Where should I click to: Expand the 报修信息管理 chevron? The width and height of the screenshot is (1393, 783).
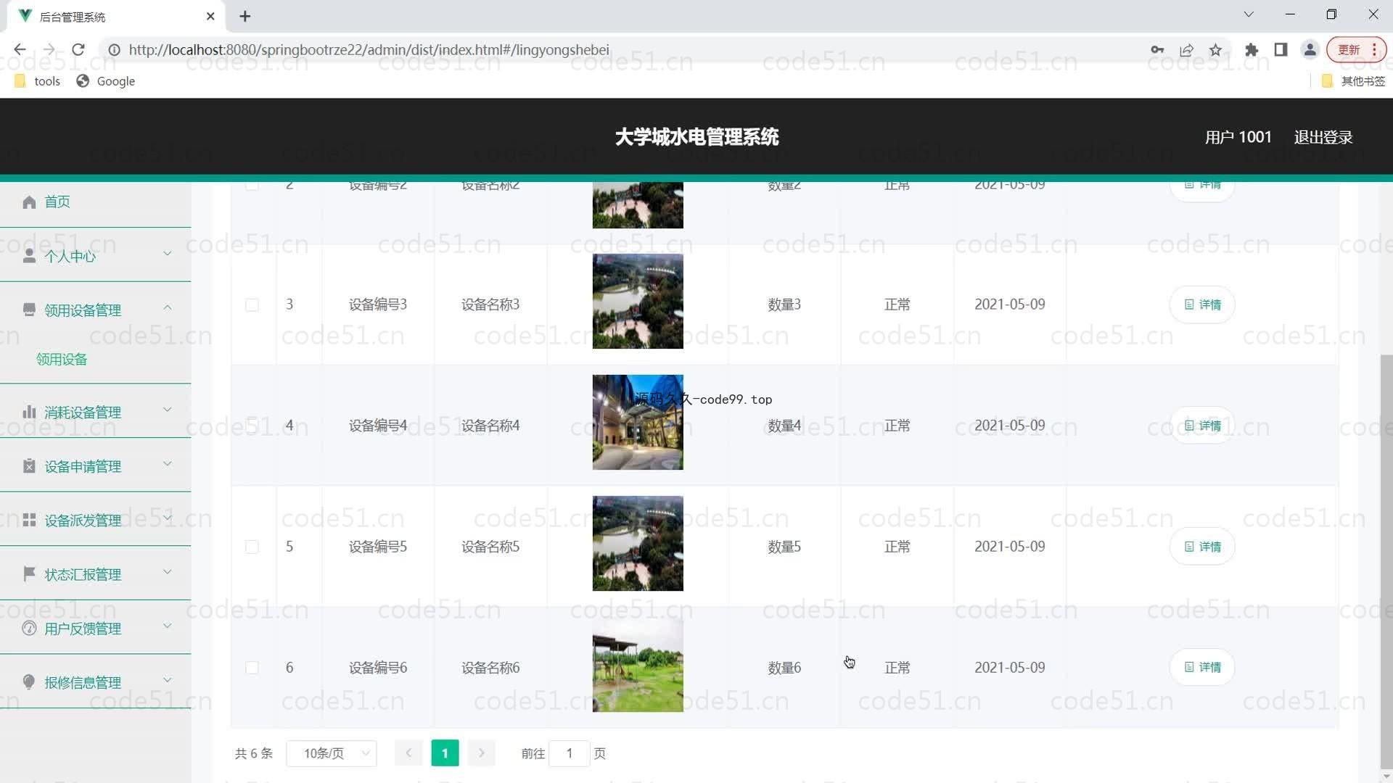coord(168,680)
